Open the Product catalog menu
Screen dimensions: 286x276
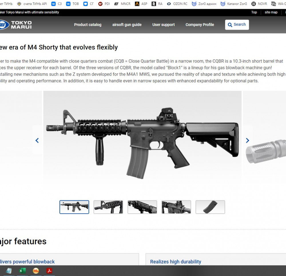pos(88,25)
